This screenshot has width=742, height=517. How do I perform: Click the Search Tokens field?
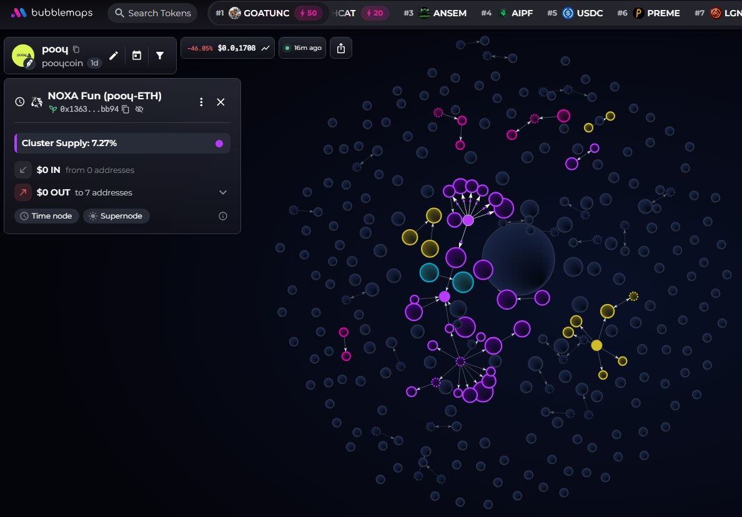[x=153, y=12]
